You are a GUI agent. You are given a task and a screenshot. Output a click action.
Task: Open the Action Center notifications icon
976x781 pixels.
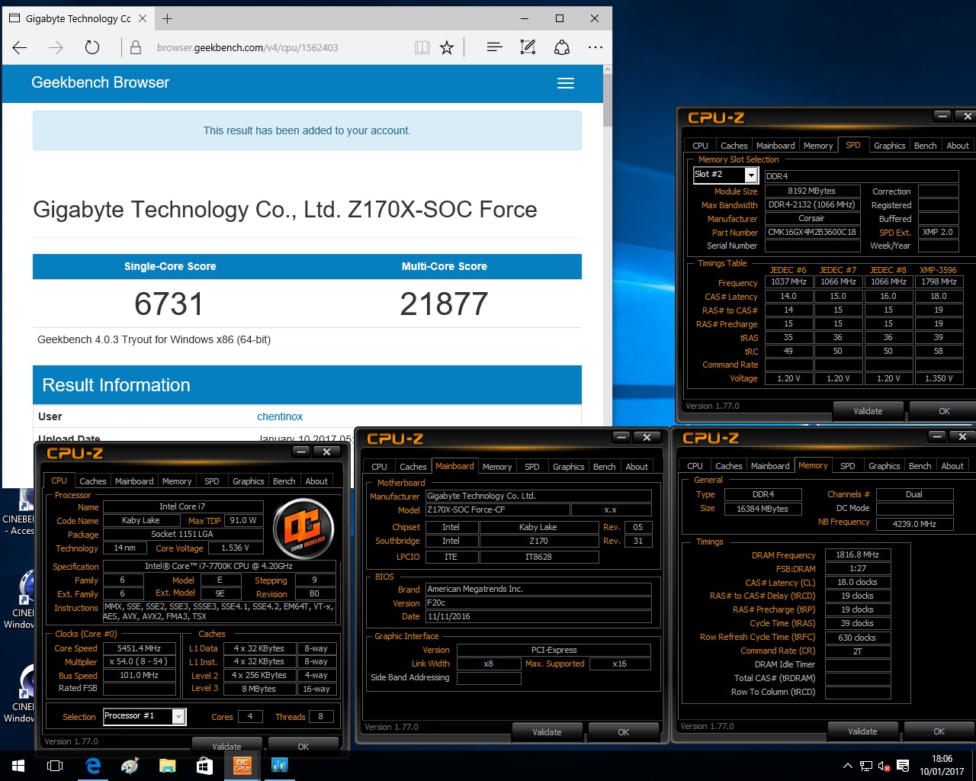coord(903,766)
